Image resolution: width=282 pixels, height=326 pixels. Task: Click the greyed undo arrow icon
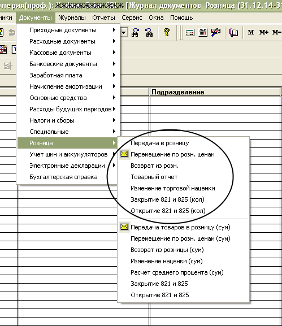coord(12,33)
